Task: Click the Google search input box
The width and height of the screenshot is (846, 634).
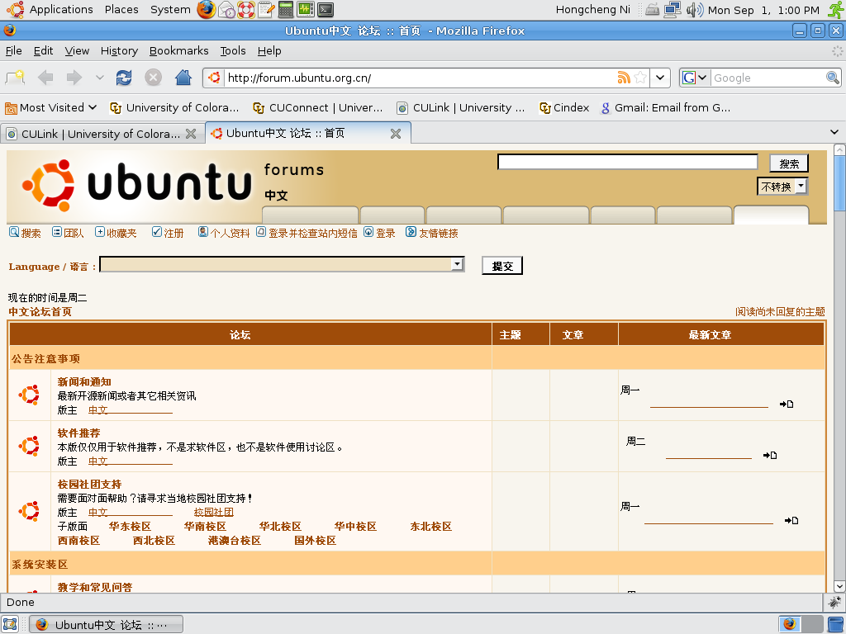Action: [x=768, y=78]
